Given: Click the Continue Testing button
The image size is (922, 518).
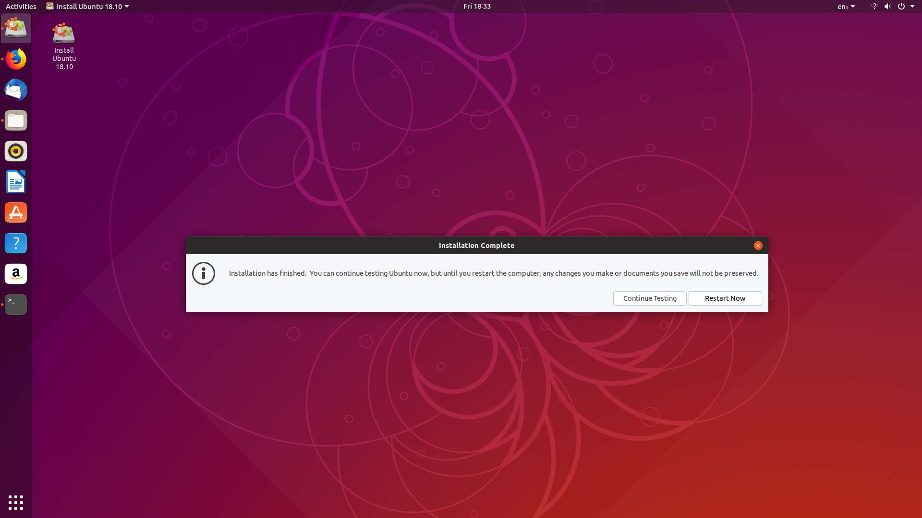Looking at the screenshot, I should 649,298.
